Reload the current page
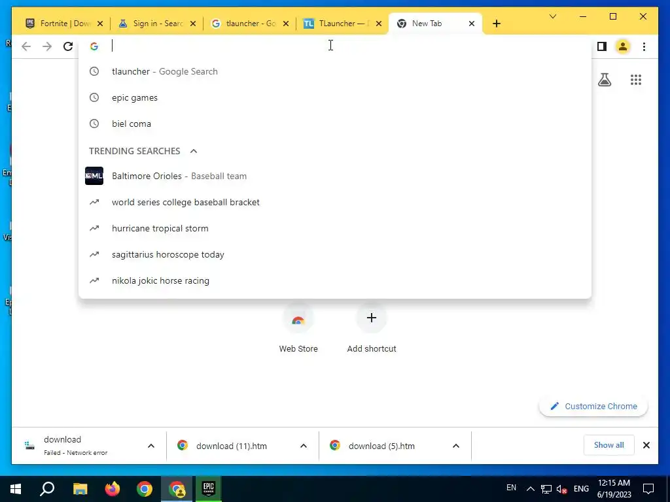The height and width of the screenshot is (502, 670). (68, 46)
